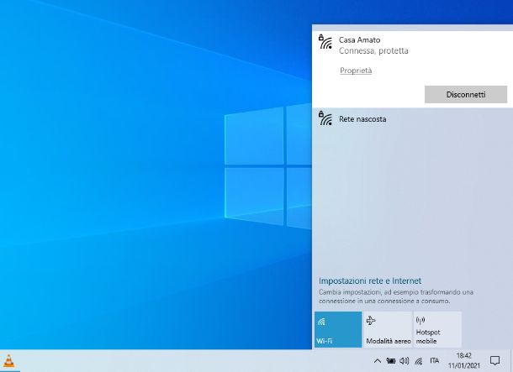
Task: Open Proprietà link for Casa Amato
Action: pyautogui.click(x=356, y=71)
